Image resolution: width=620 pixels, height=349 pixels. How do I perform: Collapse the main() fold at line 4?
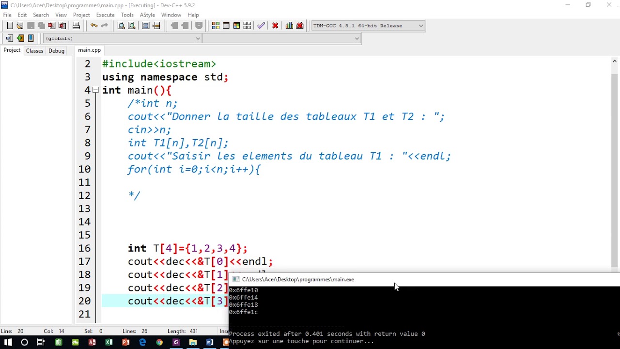click(x=95, y=90)
